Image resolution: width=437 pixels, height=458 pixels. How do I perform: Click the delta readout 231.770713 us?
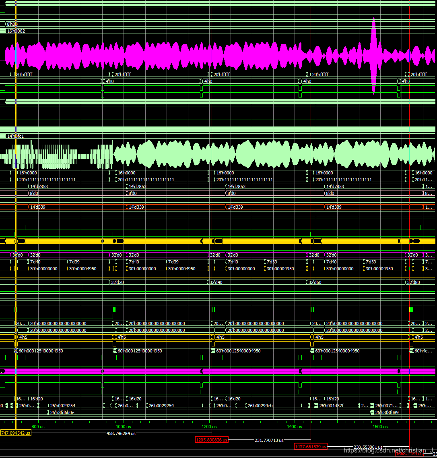point(269,440)
